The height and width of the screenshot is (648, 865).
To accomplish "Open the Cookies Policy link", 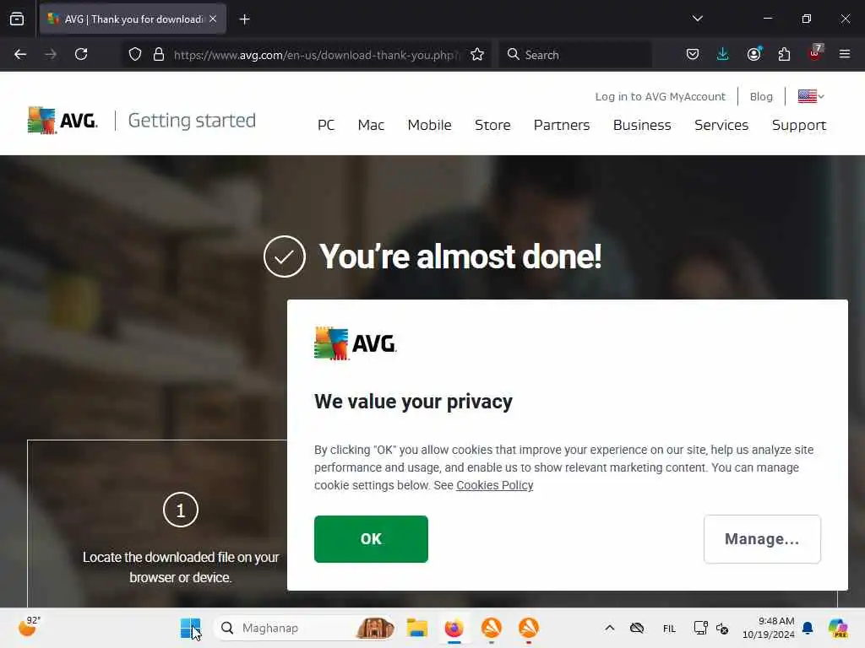I will tap(495, 485).
